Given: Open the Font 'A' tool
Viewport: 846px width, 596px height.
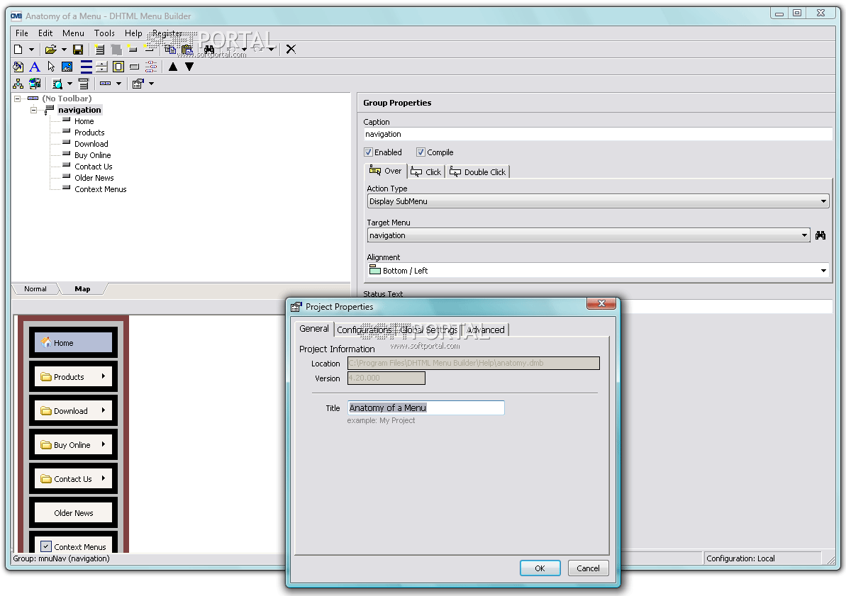Looking at the screenshot, I should coord(35,67).
